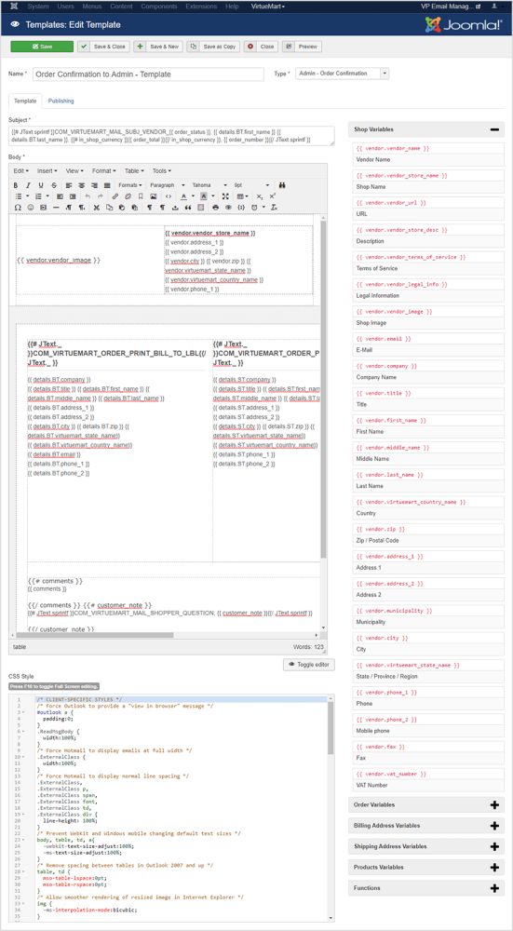
Task: Open the Extensions top menu
Action: pos(201,6)
